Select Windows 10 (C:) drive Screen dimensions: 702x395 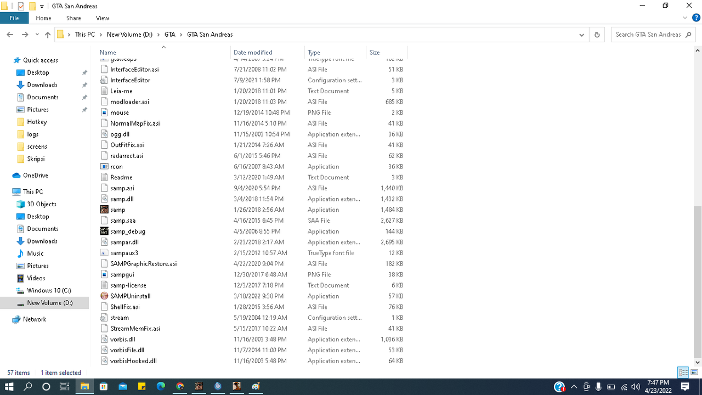(49, 291)
